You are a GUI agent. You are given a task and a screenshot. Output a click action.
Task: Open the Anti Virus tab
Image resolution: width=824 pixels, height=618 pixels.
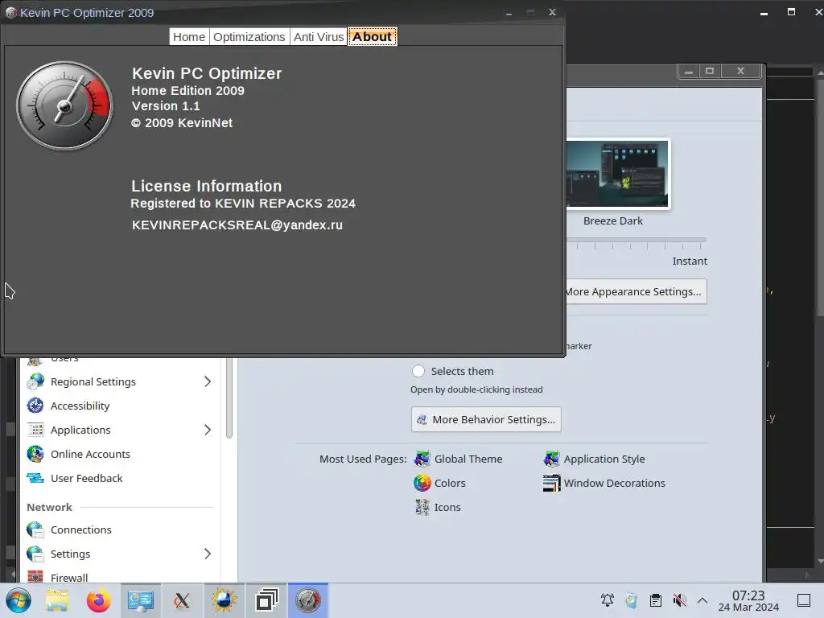coord(319,37)
